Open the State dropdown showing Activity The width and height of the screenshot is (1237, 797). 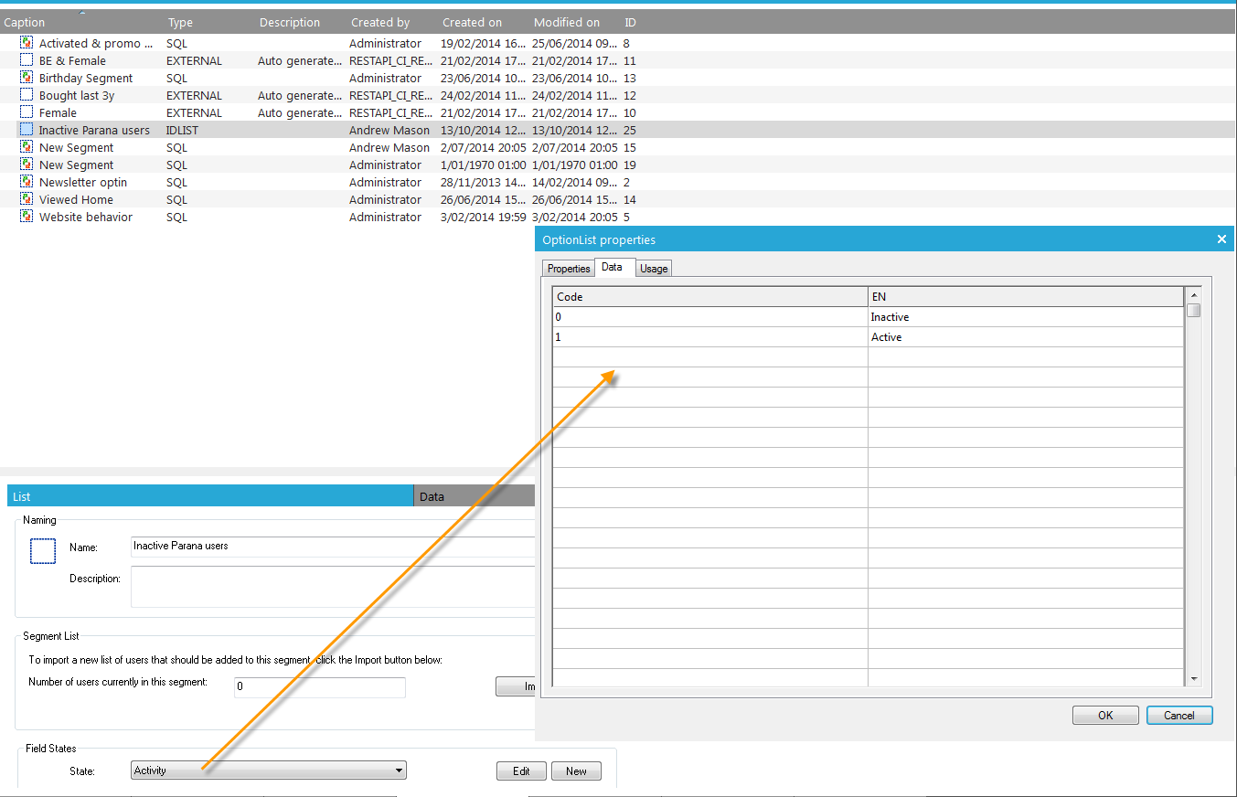tap(269, 770)
